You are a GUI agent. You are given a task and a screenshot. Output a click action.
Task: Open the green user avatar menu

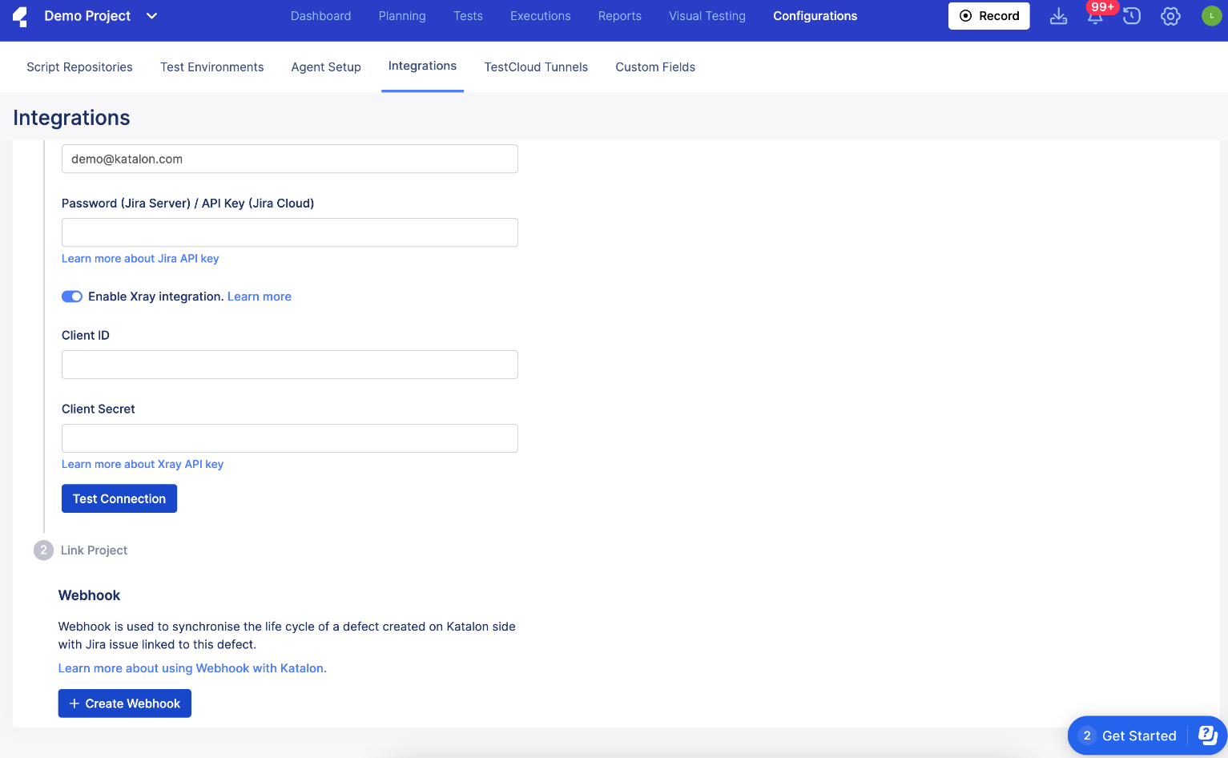pyautogui.click(x=1211, y=16)
